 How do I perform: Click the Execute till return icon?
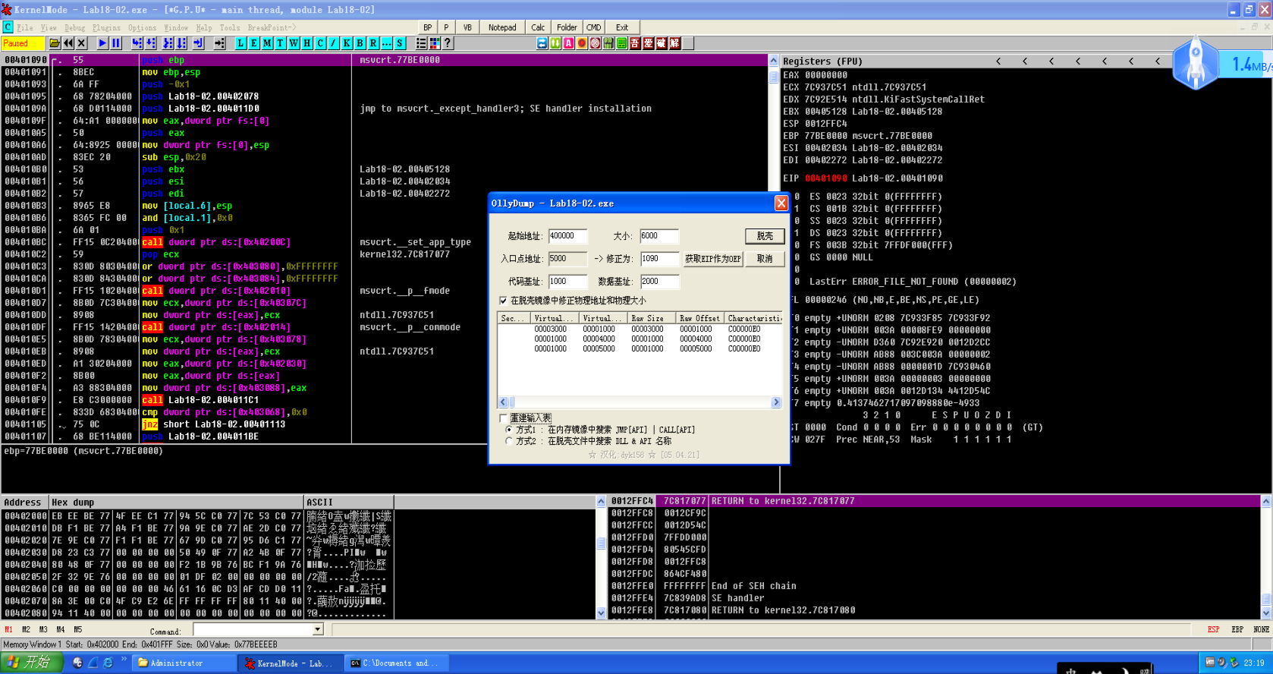[x=198, y=43]
